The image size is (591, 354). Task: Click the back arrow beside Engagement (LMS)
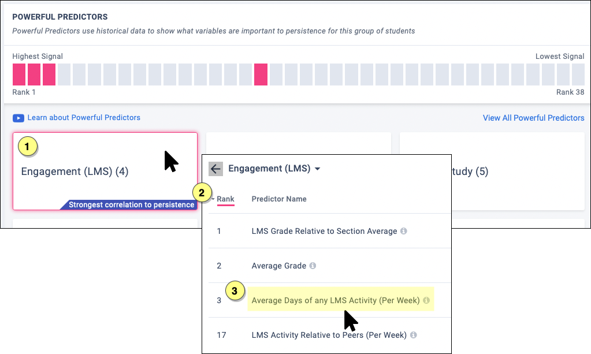tap(215, 169)
